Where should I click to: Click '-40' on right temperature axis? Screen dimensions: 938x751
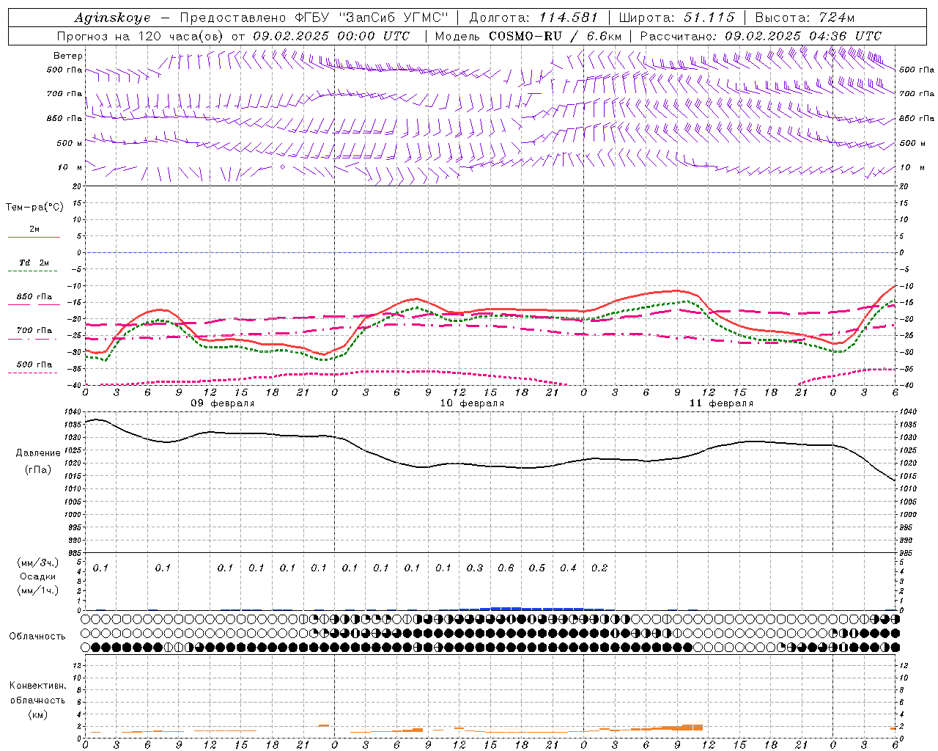(x=908, y=385)
